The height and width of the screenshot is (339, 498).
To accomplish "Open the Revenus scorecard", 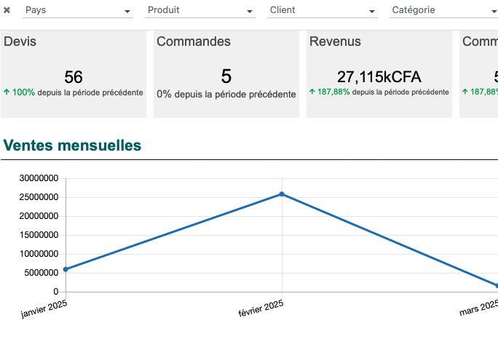I will click(x=379, y=74).
